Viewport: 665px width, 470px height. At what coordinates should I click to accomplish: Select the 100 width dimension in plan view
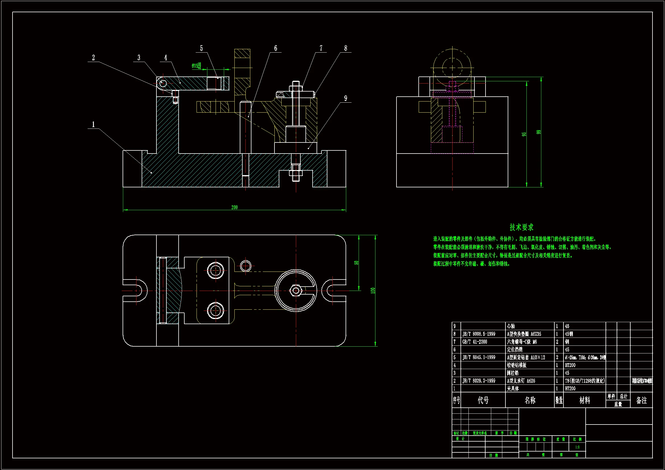[x=373, y=291]
